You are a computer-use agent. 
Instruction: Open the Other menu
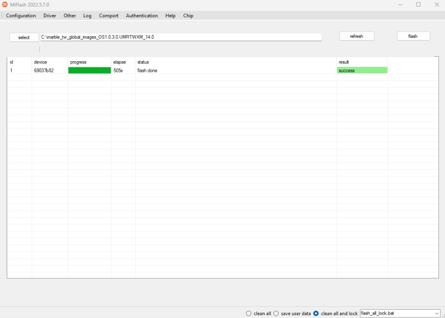[x=70, y=16]
